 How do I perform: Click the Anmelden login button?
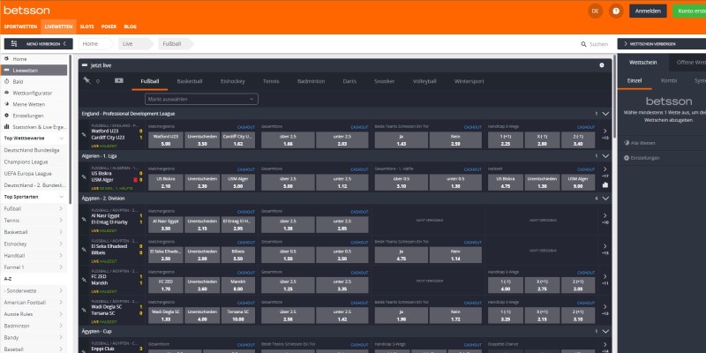click(x=648, y=11)
